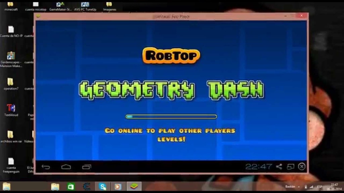Click the circled X icon in BlueStacks bar

302,167
